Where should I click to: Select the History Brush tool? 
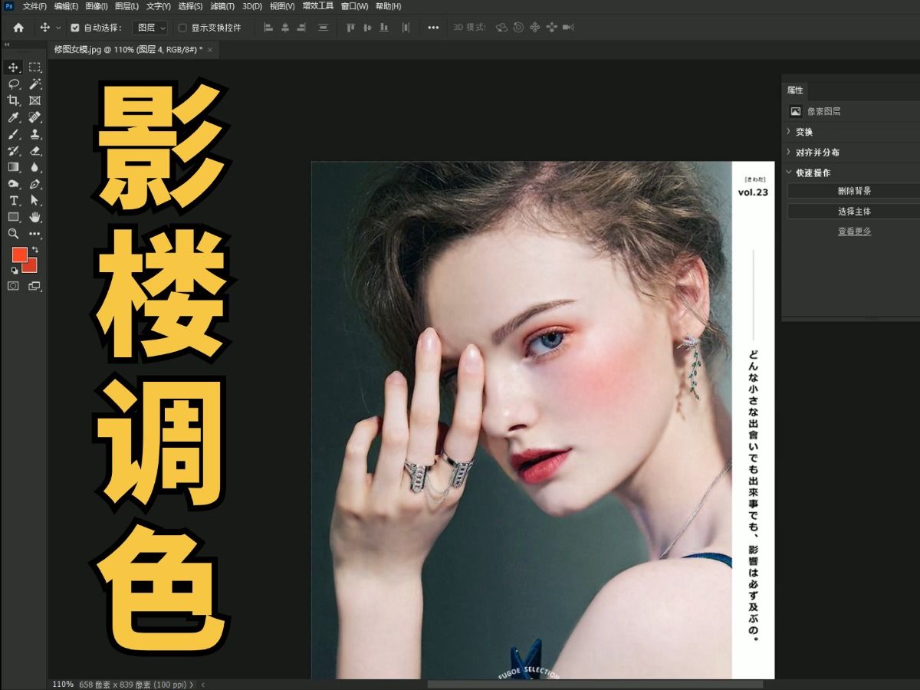[x=13, y=150]
